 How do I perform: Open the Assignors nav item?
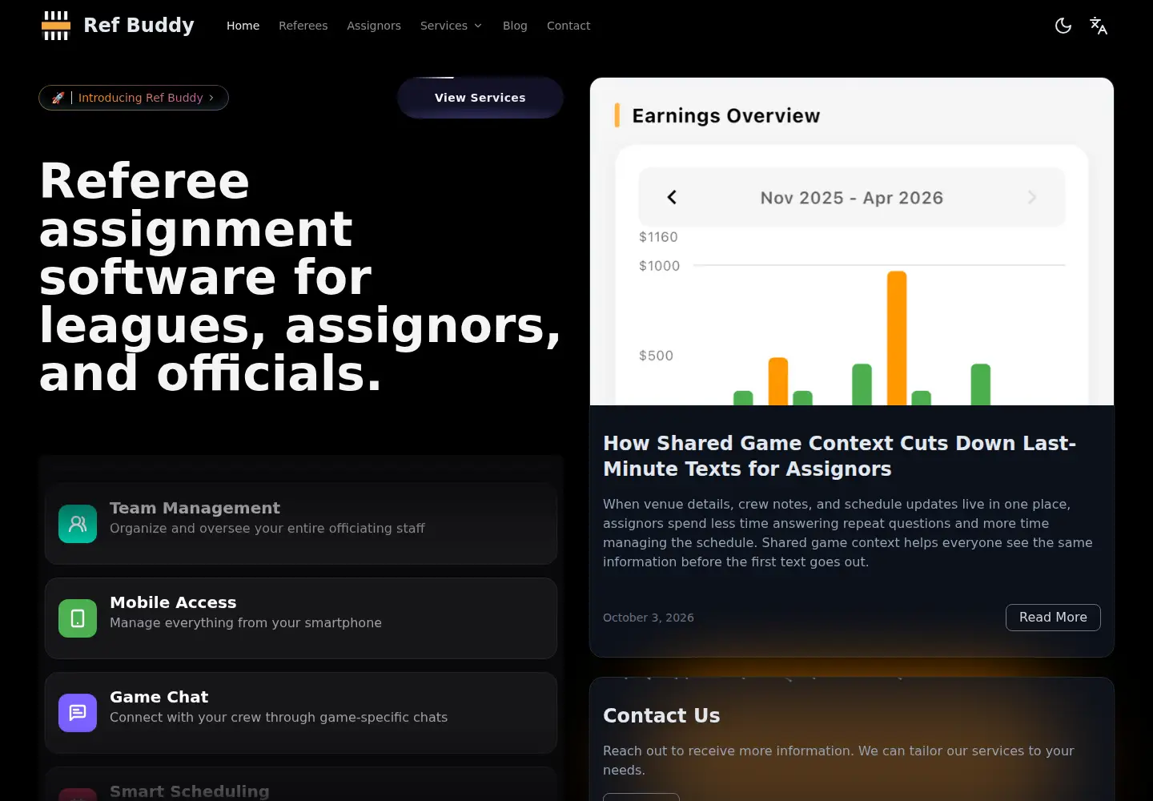pos(374,26)
